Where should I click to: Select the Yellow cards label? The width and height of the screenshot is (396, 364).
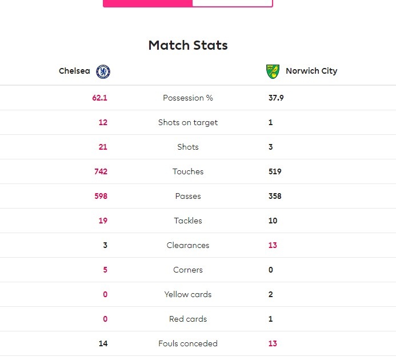click(188, 294)
